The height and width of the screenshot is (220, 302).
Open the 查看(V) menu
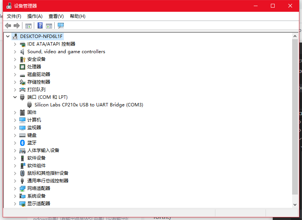(56, 16)
